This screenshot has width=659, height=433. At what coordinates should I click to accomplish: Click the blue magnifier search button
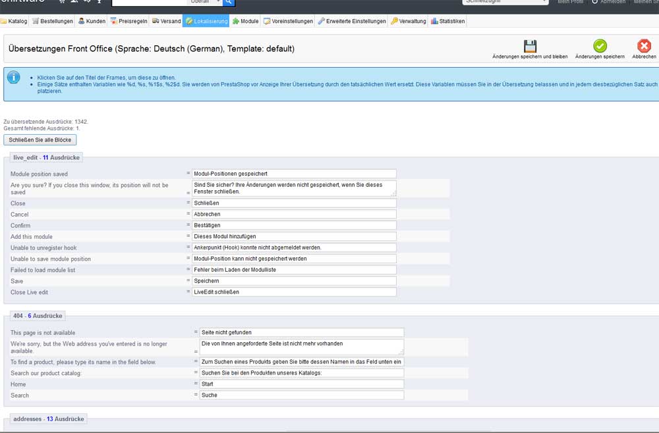[228, 2]
